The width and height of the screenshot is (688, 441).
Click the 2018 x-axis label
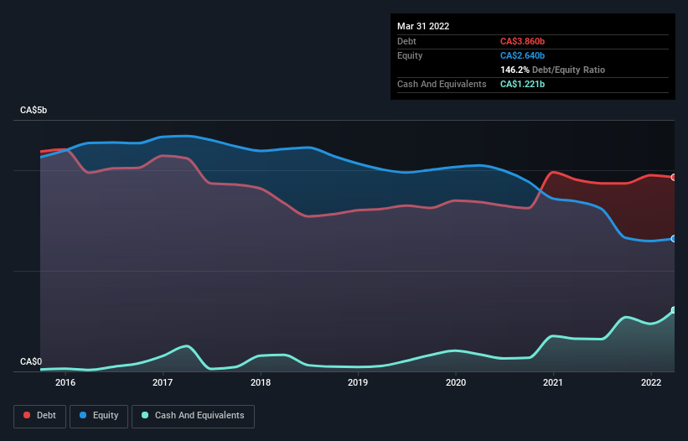(261, 382)
